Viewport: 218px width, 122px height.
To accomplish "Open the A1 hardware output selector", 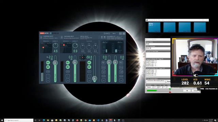I will tap(102, 37).
